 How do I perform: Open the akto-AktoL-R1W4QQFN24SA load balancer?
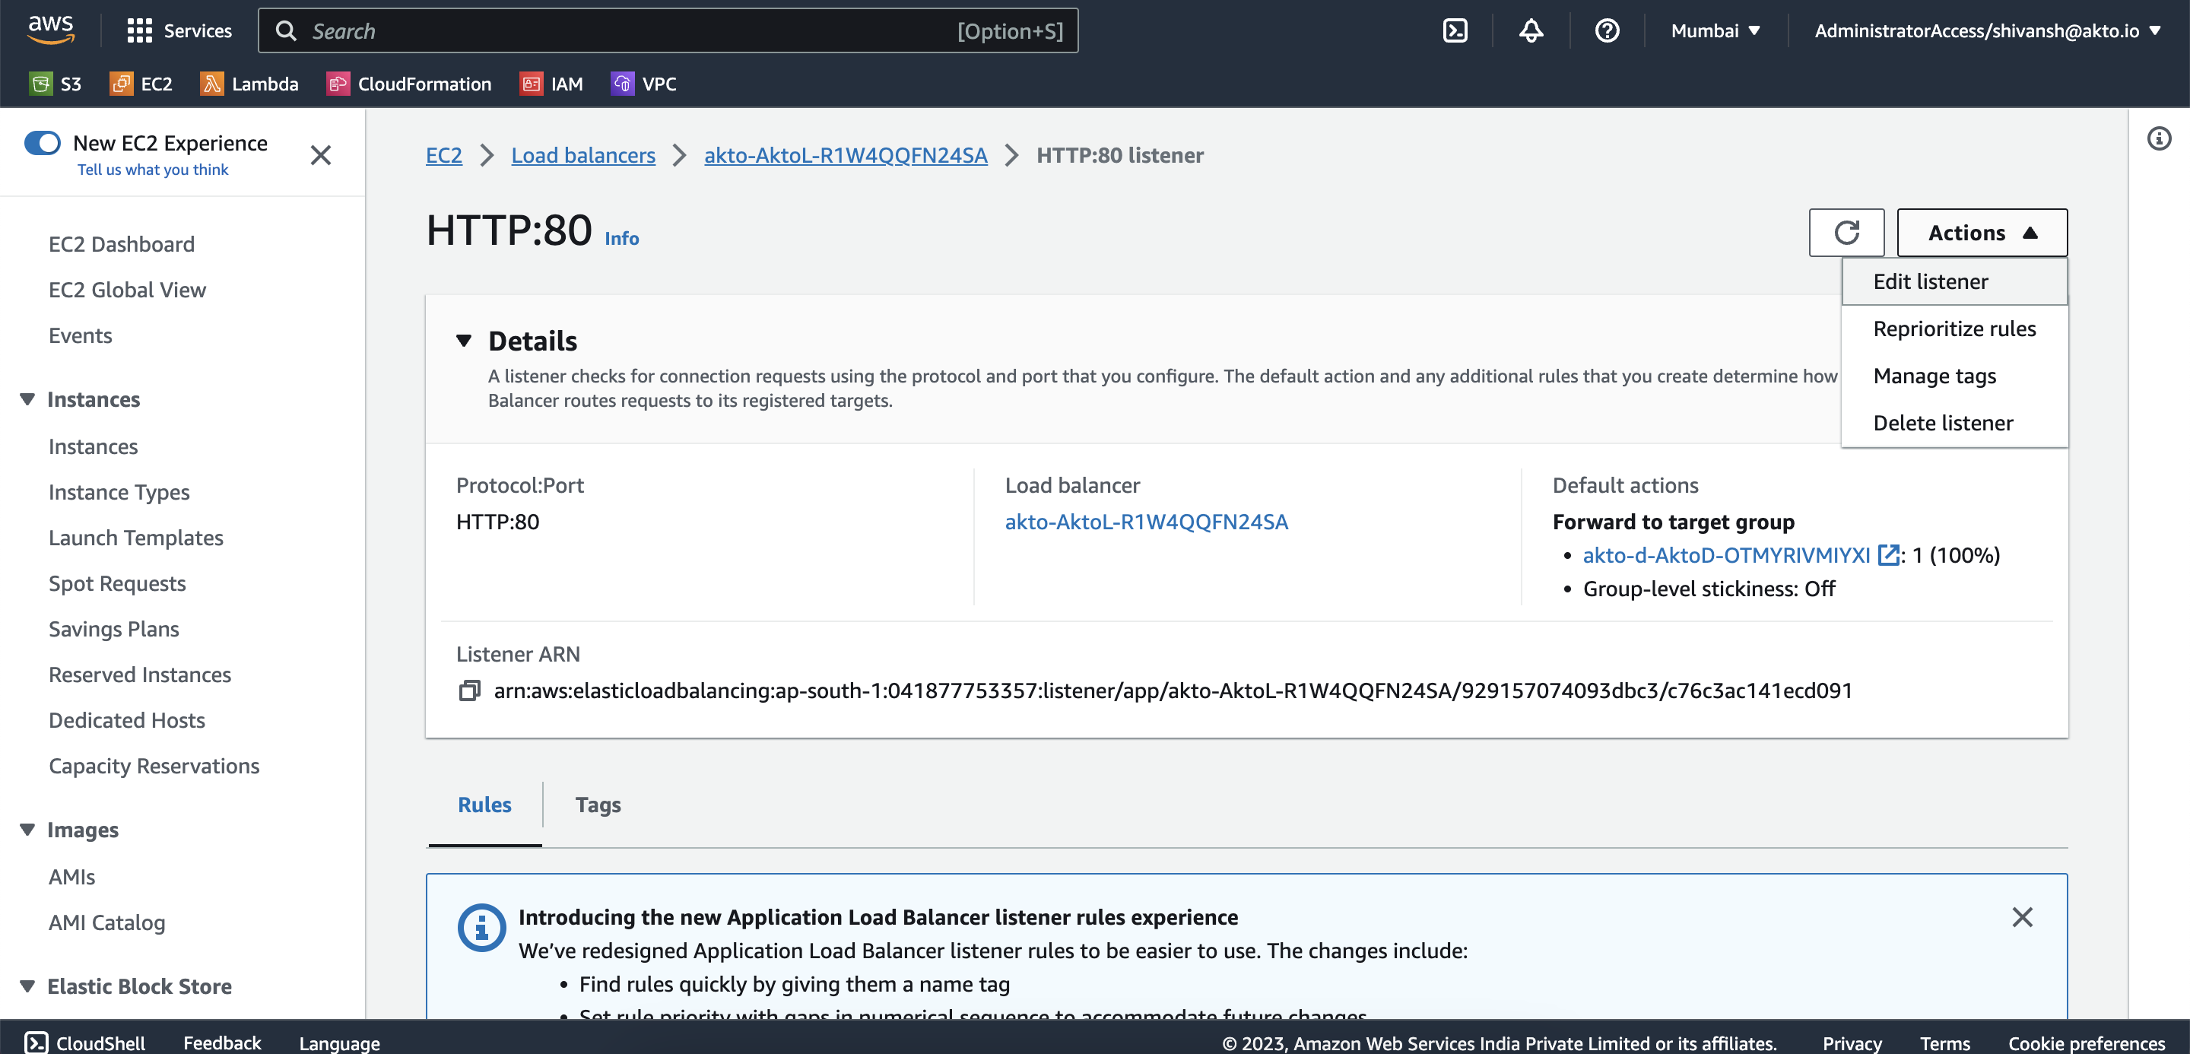coord(1146,521)
